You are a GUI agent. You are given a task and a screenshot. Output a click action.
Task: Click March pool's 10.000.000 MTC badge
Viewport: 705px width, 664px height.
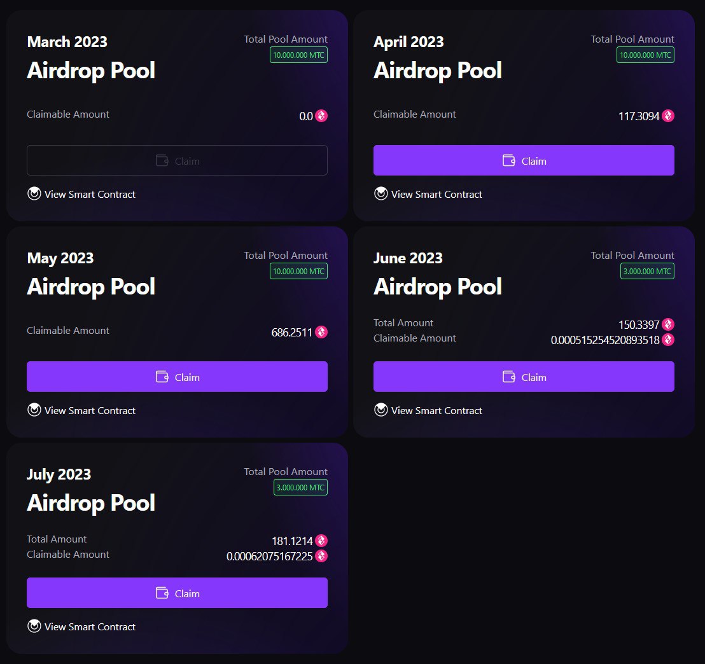coord(298,55)
